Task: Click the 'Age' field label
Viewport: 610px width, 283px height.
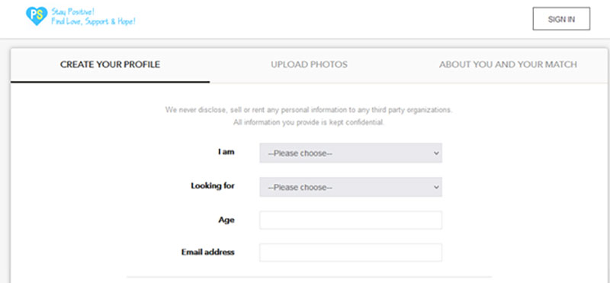Action: [226, 220]
